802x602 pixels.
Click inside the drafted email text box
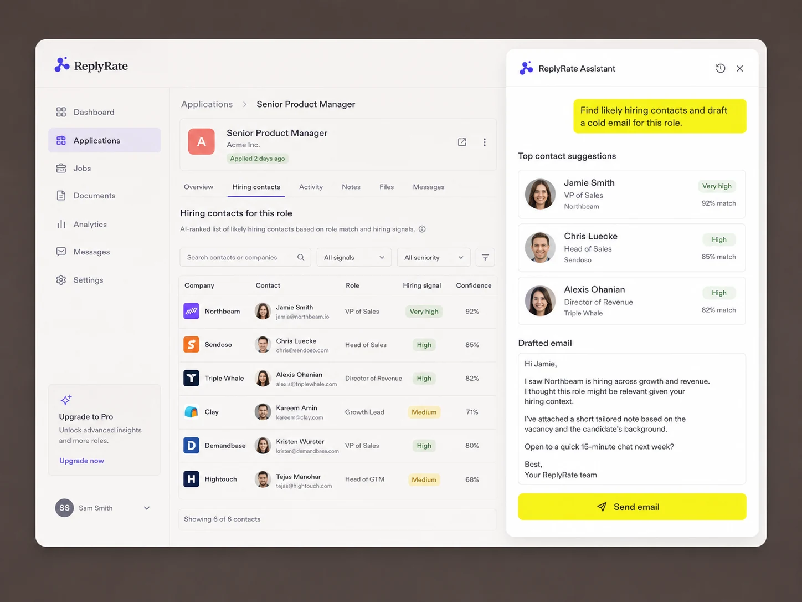click(632, 419)
